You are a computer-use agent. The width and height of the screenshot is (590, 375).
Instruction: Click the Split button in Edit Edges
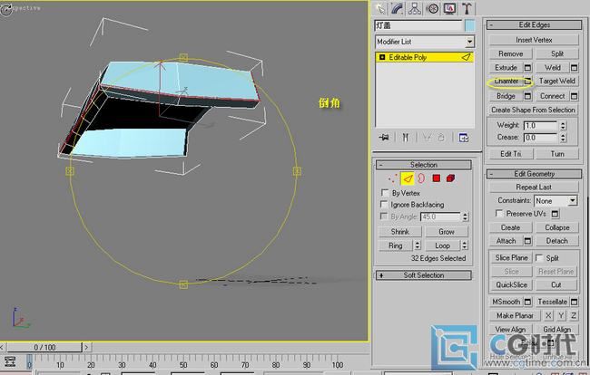pyautogui.click(x=557, y=53)
